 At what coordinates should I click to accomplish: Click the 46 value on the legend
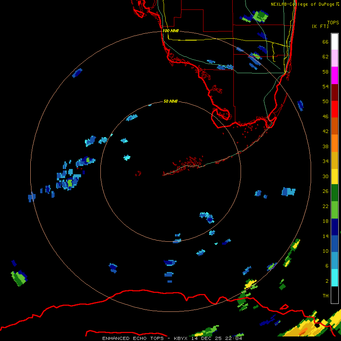point(325,116)
